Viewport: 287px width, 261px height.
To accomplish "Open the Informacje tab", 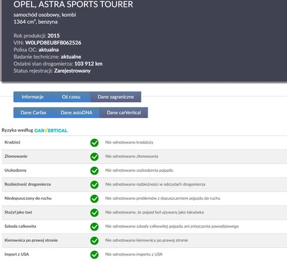I will [x=33, y=97].
